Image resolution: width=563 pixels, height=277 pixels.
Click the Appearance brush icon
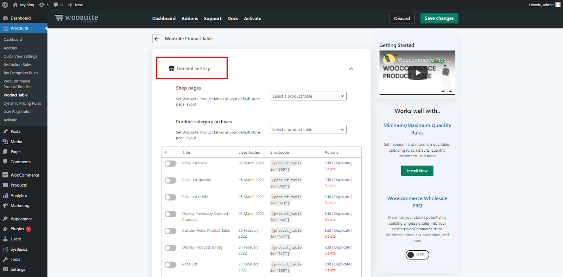point(5,219)
